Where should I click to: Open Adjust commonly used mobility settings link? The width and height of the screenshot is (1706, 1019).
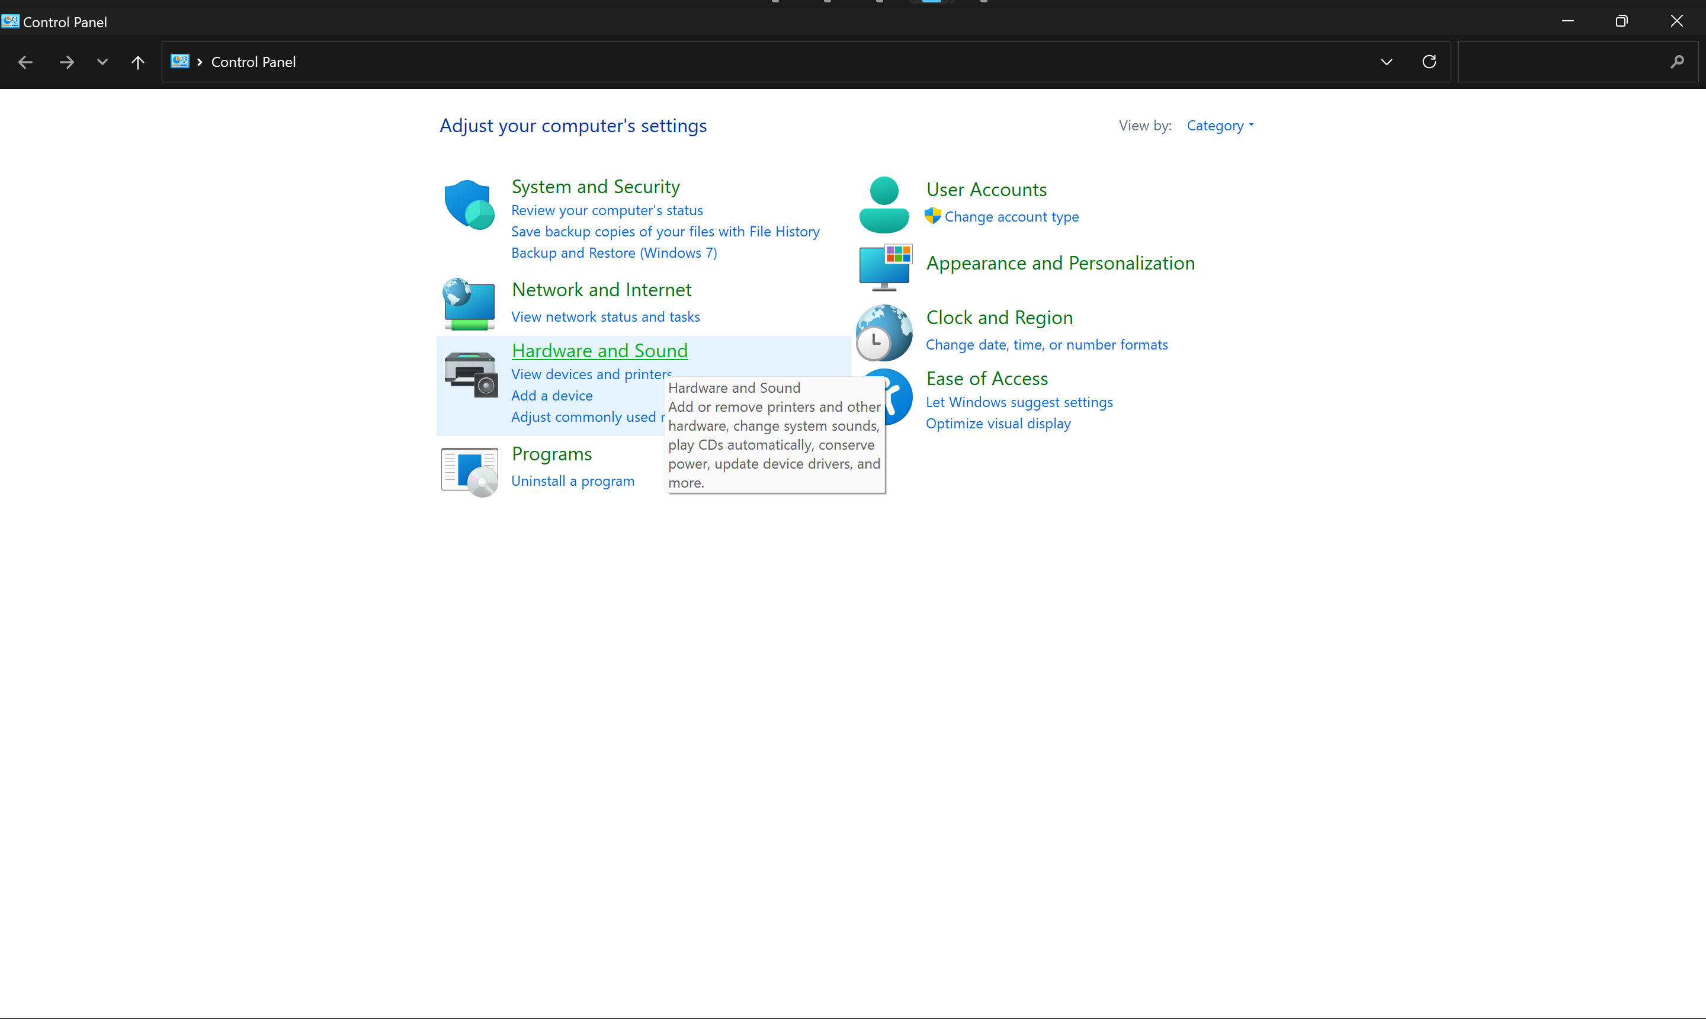click(588, 417)
